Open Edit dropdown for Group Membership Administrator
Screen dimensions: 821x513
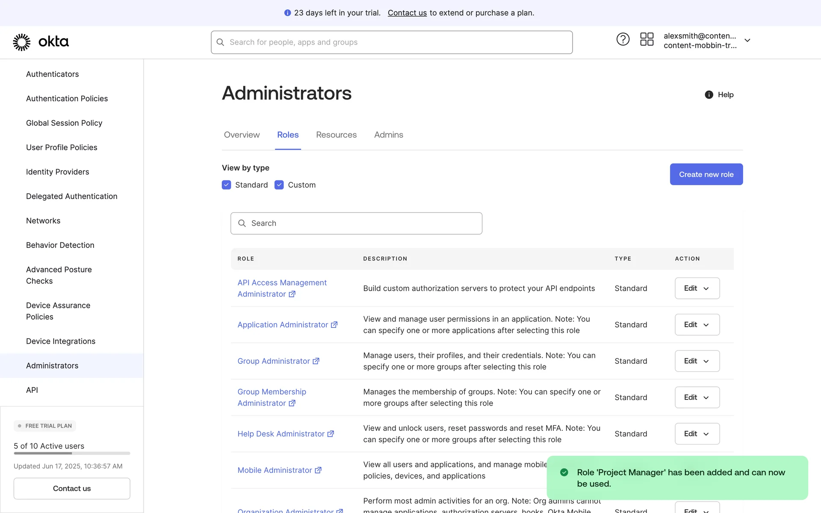point(697,398)
